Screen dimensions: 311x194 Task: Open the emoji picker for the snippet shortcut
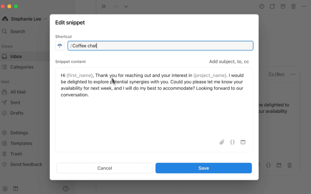(60, 46)
